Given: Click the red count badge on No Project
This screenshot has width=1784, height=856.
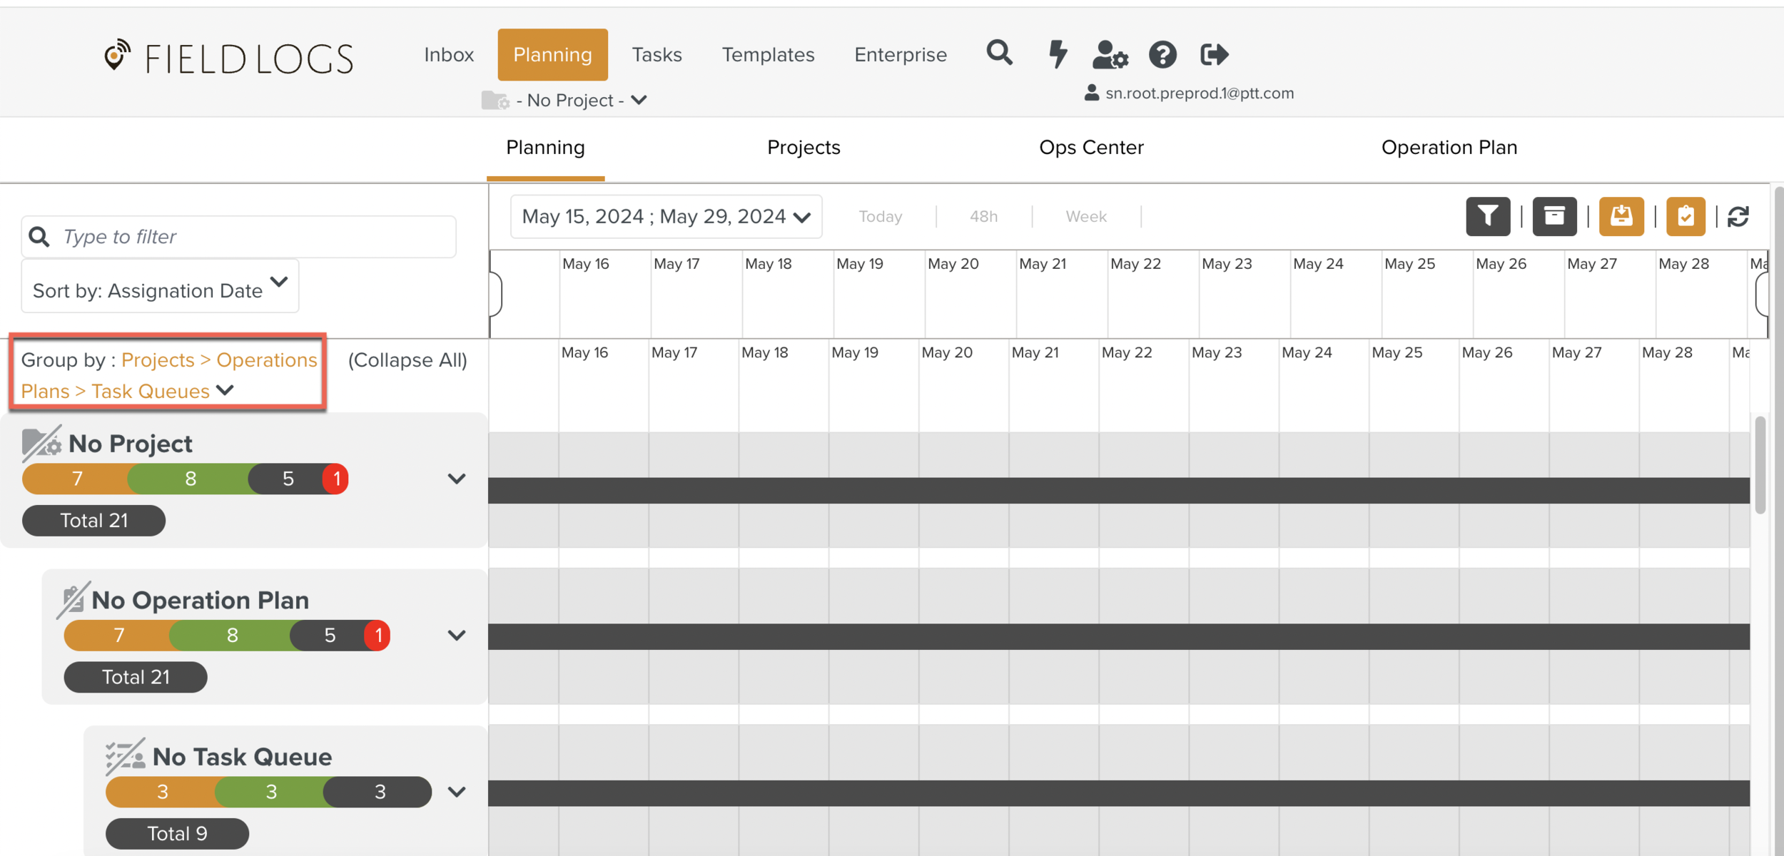Looking at the screenshot, I should click(x=335, y=479).
